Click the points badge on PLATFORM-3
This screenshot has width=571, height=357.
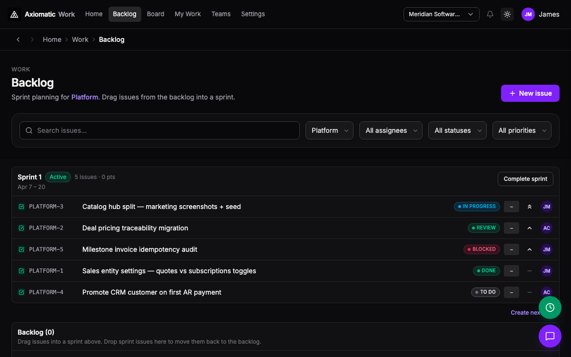pyautogui.click(x=512, y=207)
